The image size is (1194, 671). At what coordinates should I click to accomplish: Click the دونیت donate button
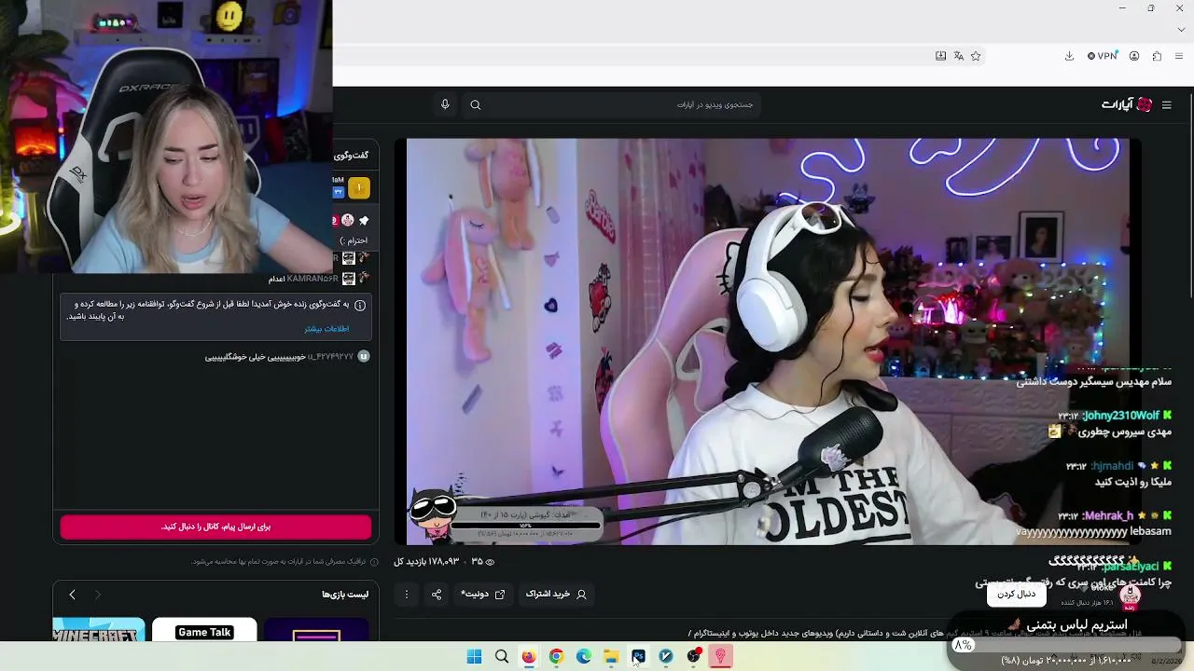pyautogui.click(x=482, y=594)
